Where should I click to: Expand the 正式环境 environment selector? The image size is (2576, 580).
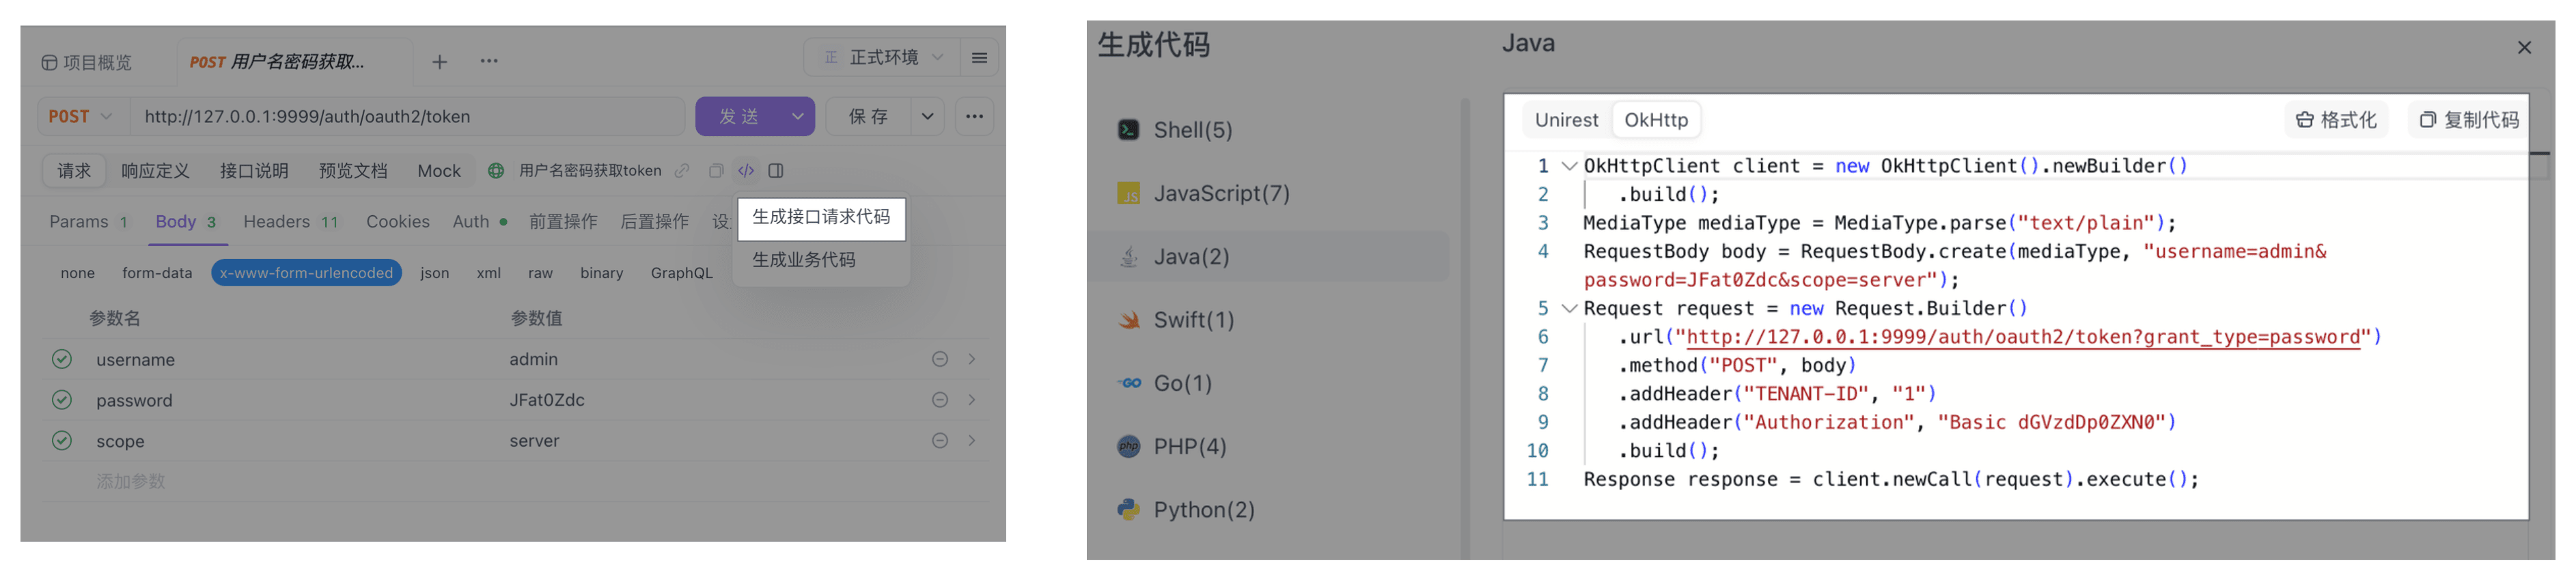click(x=881, y=58)
